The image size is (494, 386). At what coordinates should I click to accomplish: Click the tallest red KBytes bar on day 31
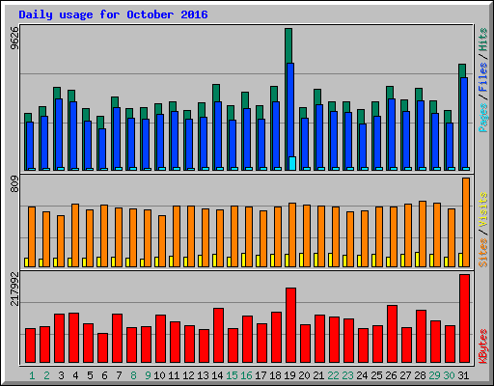(x=464, y=318)
